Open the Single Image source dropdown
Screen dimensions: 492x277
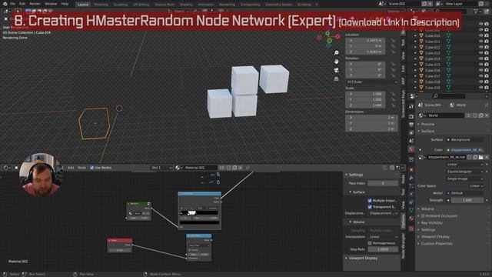pos(465,179)
